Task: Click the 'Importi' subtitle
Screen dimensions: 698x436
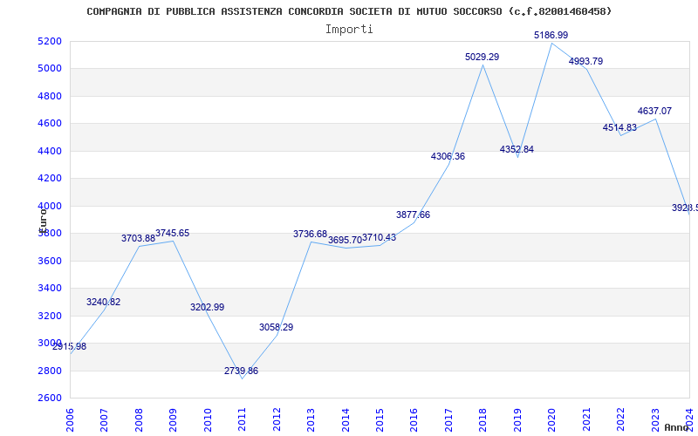Action: [349, 30]
